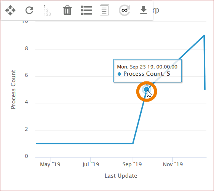The width and height of the screenshot is (214, 191).
Task: Click the copy document pages icon
Action: tap(104, 10)
